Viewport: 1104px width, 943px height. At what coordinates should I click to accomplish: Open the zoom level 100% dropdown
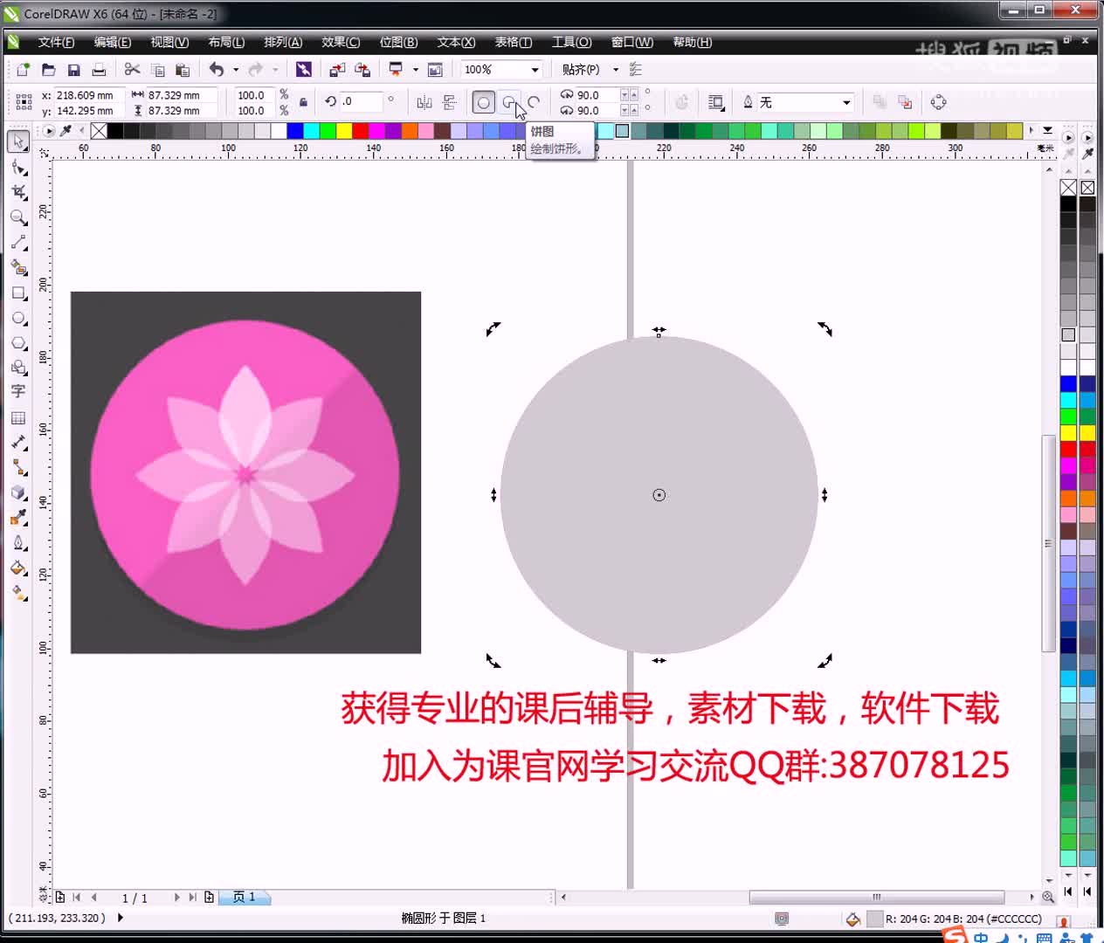535,70
